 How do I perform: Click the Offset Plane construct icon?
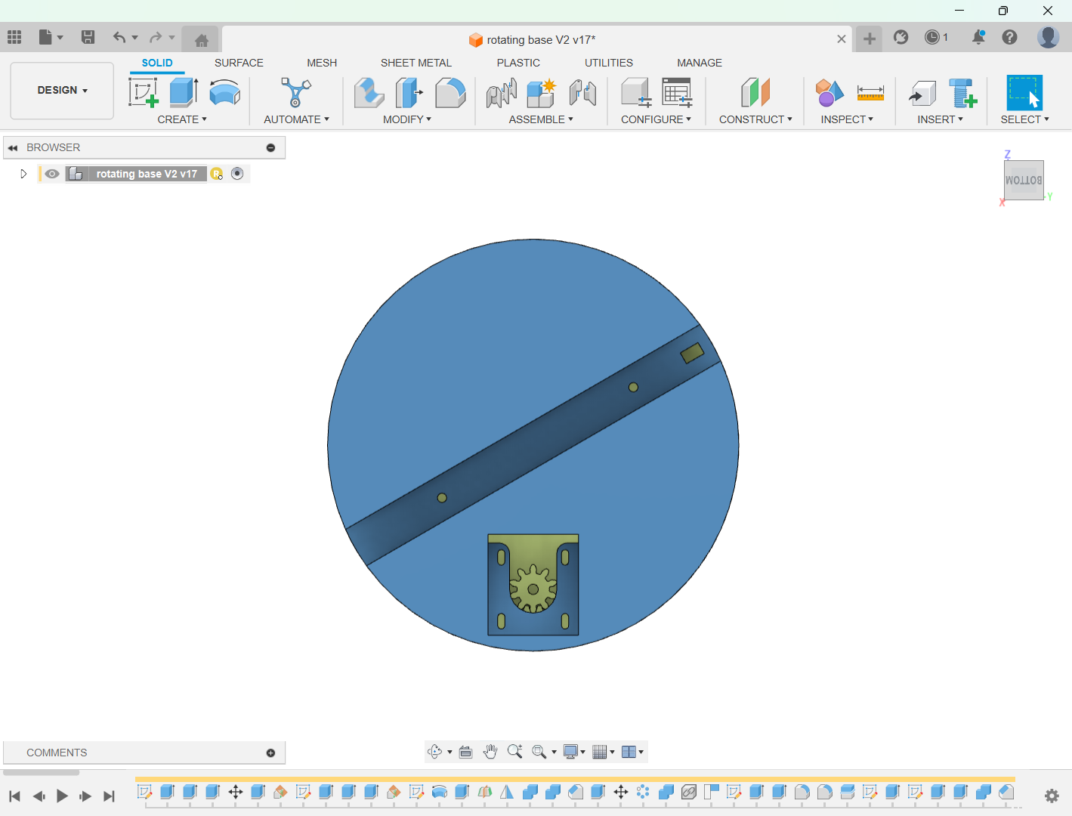coord(755,93)
